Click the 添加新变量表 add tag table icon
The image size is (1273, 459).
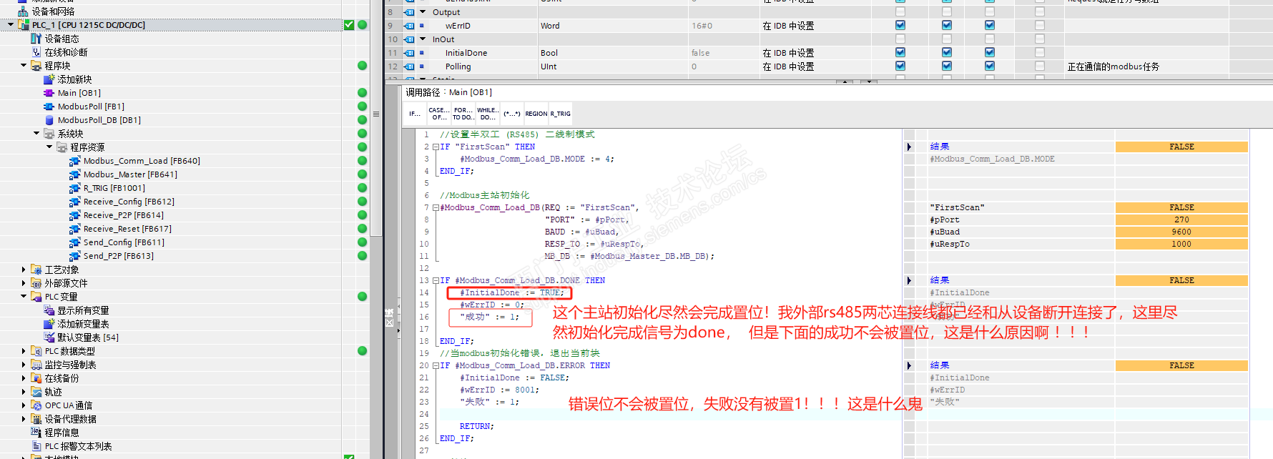[x=49, y=324]
